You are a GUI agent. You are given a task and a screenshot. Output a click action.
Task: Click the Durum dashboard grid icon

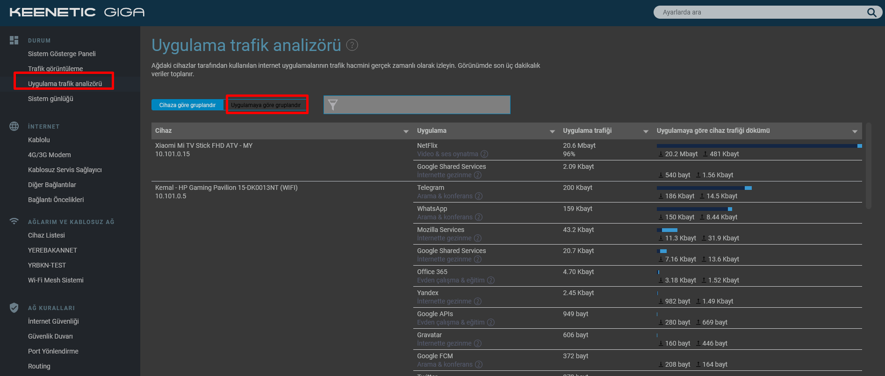(x=14, y=40)
